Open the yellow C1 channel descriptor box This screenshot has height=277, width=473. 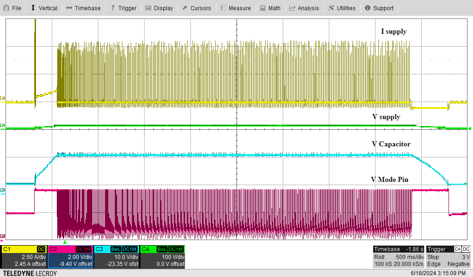coord(24,257)
